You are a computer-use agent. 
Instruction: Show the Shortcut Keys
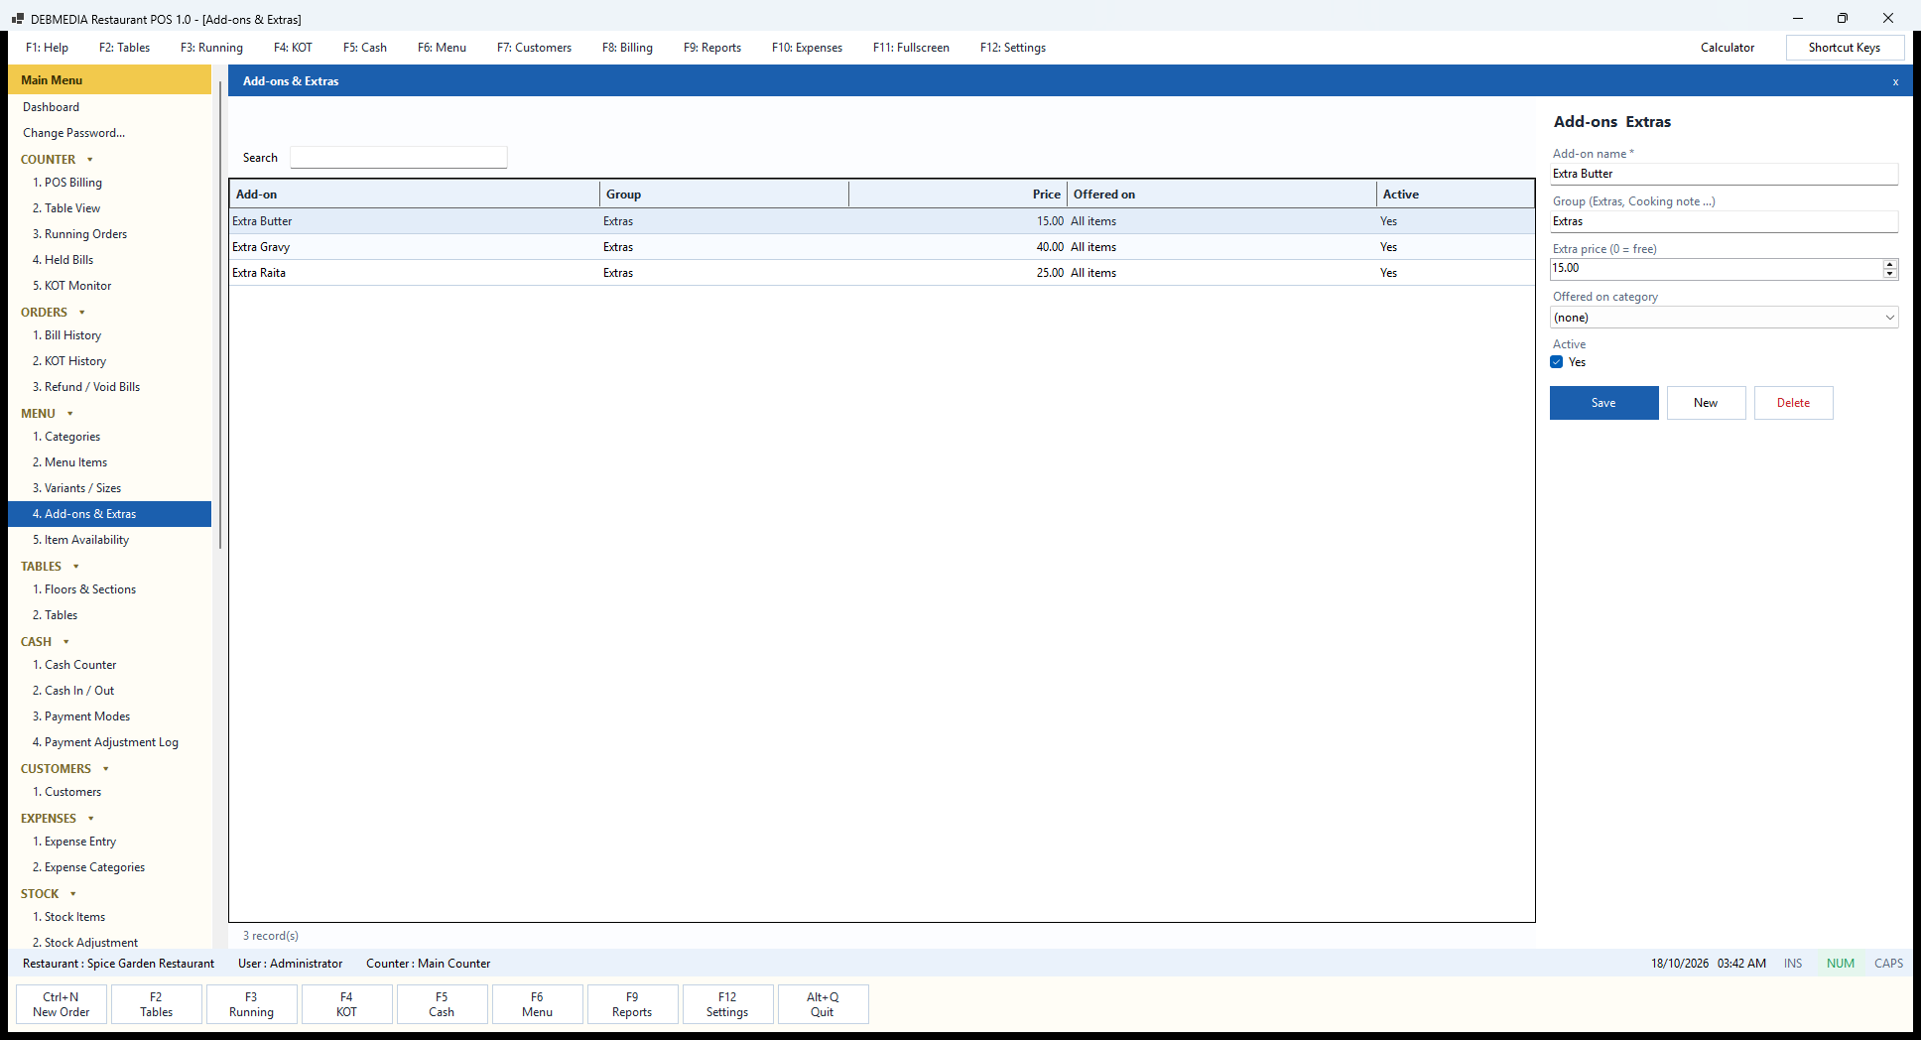point(1844,48)
